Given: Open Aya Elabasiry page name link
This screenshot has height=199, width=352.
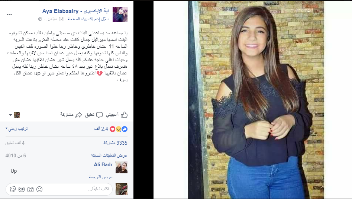Looking at the screenshot, I should click(75, 11).
